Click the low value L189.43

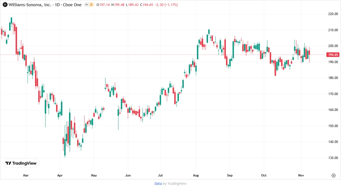[x=132, y=5]
